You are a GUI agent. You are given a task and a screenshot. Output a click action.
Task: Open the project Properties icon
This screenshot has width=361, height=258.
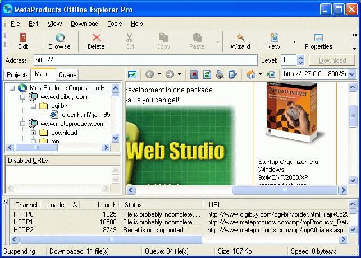[319, 37]
